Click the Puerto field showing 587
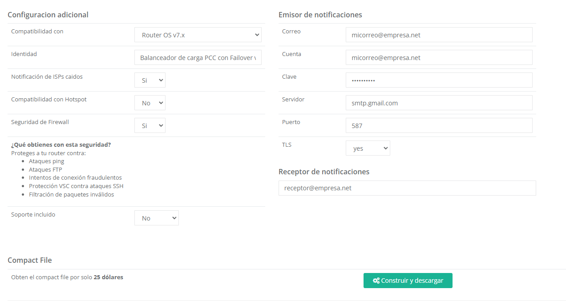Image resolution: width=566 pixels, height=301 pixels. [x=439, y=126]
